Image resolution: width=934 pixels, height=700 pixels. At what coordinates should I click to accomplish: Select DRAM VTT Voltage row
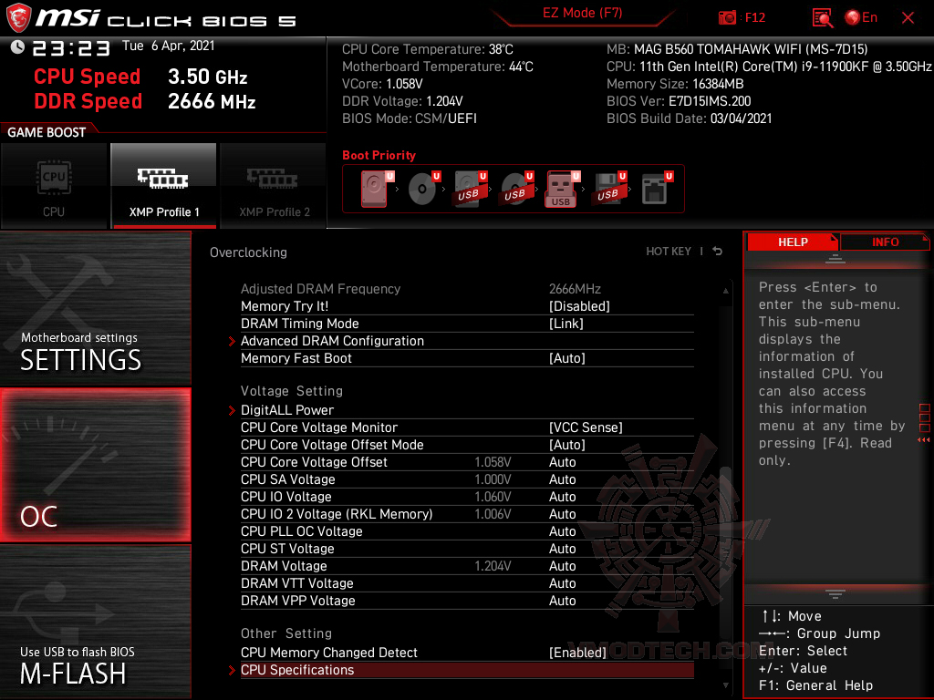(467, 582)
